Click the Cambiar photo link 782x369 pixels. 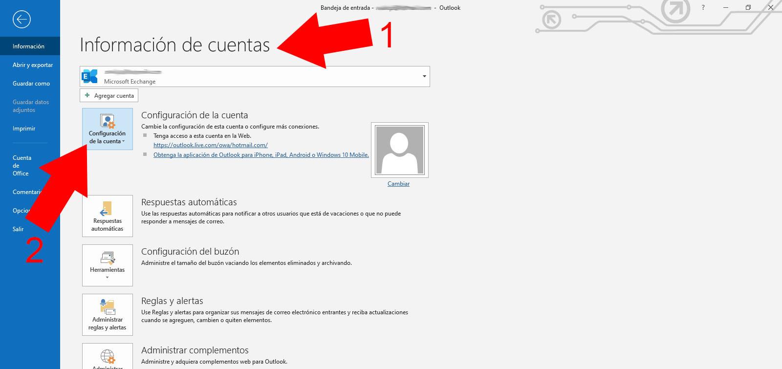tap(398, 184)
